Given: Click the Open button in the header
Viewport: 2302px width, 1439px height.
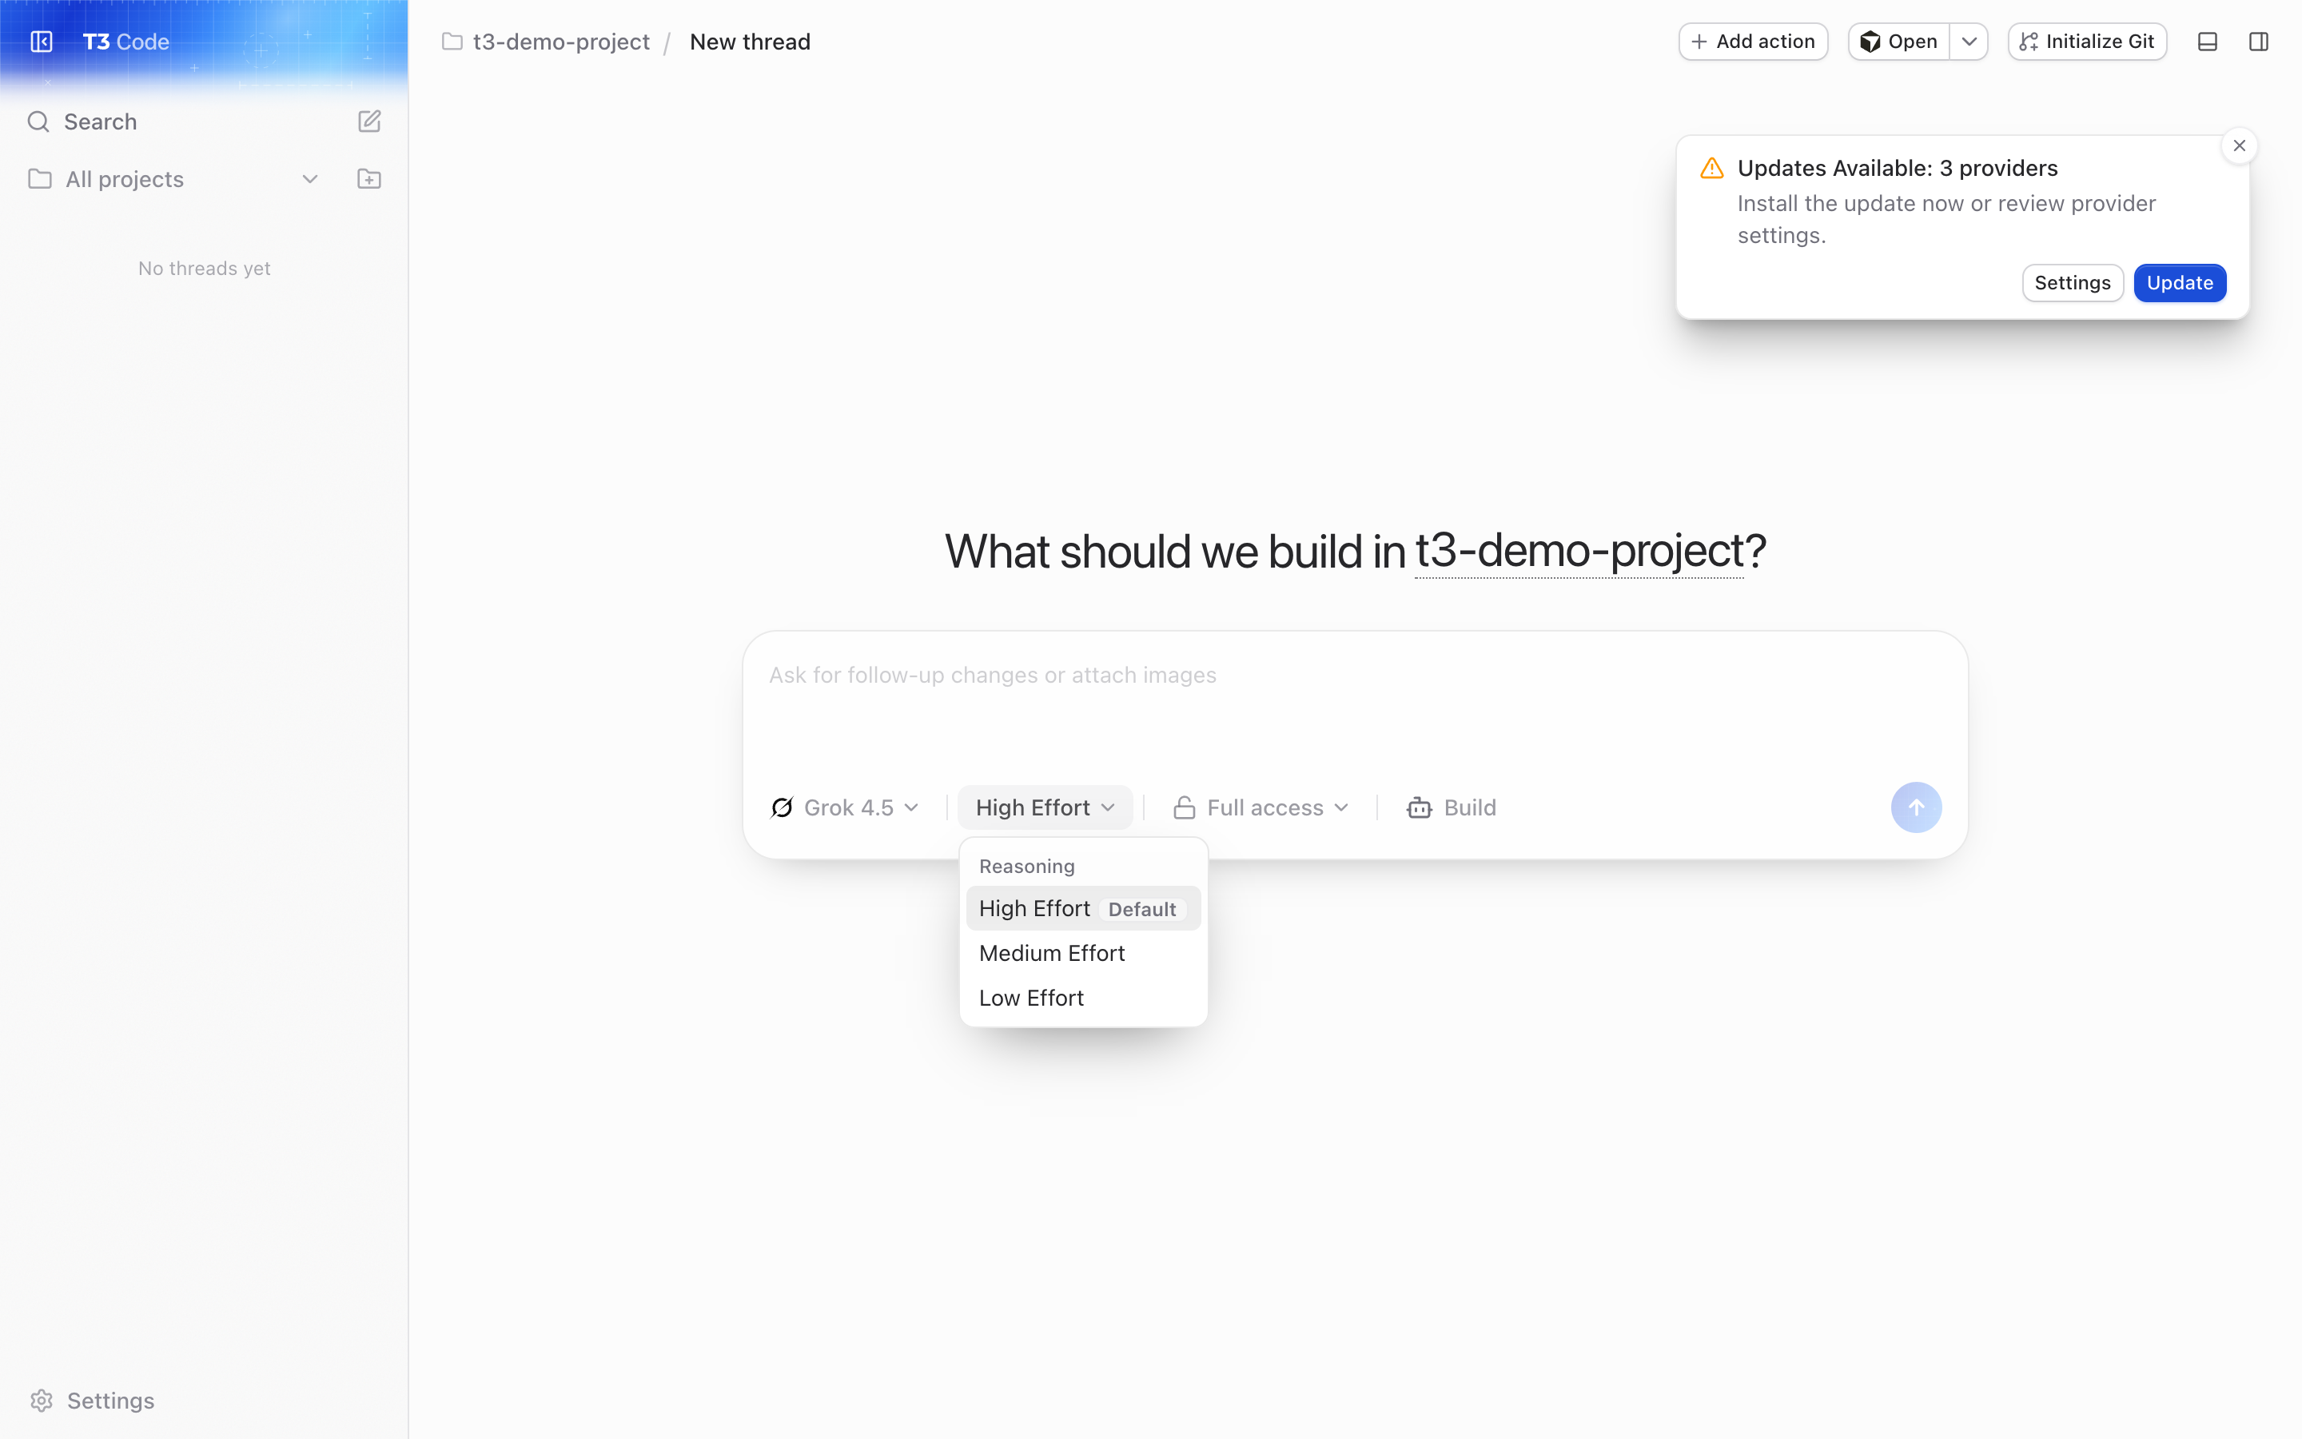Looking at the screenshot, I should point(1898,42).
